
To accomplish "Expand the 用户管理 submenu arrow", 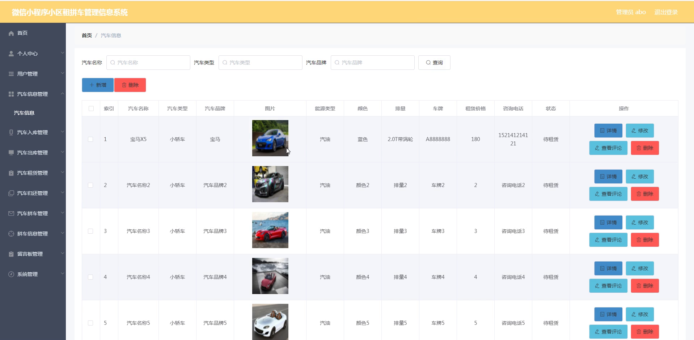I will pyautogui.click(x=63, y=73).
